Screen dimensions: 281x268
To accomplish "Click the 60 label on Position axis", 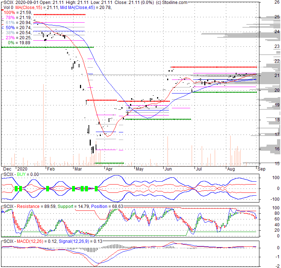I will [277, 219].
